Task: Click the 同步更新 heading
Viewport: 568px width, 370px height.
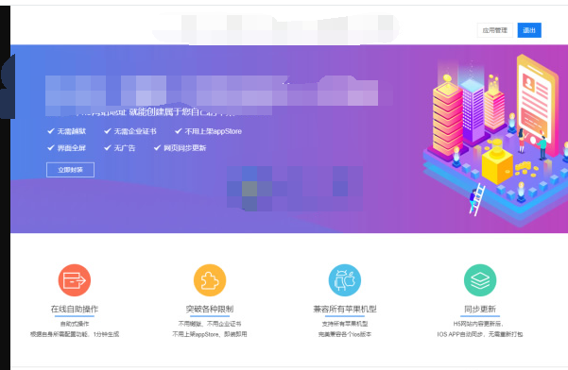Action: pos(480,309)
